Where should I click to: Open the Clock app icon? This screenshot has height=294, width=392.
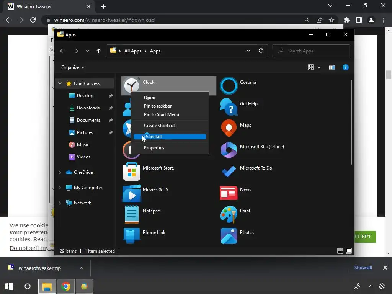tap(132, 85)
